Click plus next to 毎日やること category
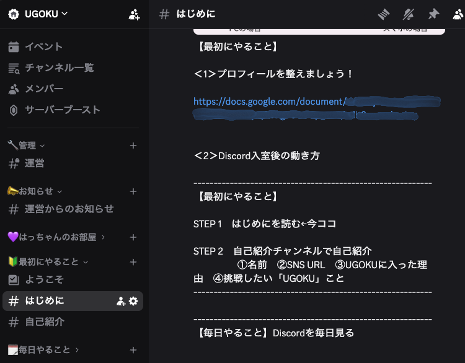Viewport: 465px width, 363px height. point(133,350)
